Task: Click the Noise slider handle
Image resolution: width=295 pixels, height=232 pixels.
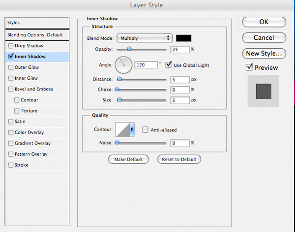Action: 117,143
